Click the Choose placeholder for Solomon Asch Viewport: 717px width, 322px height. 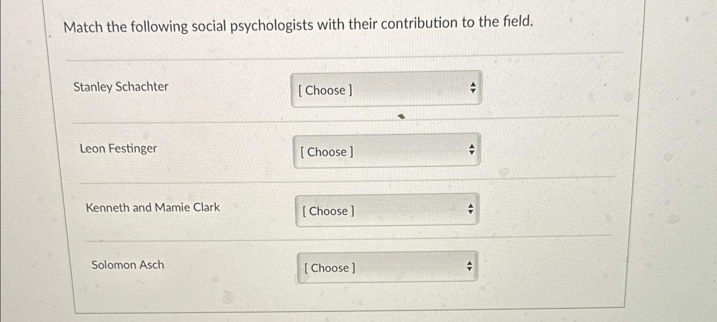[330, 268]
